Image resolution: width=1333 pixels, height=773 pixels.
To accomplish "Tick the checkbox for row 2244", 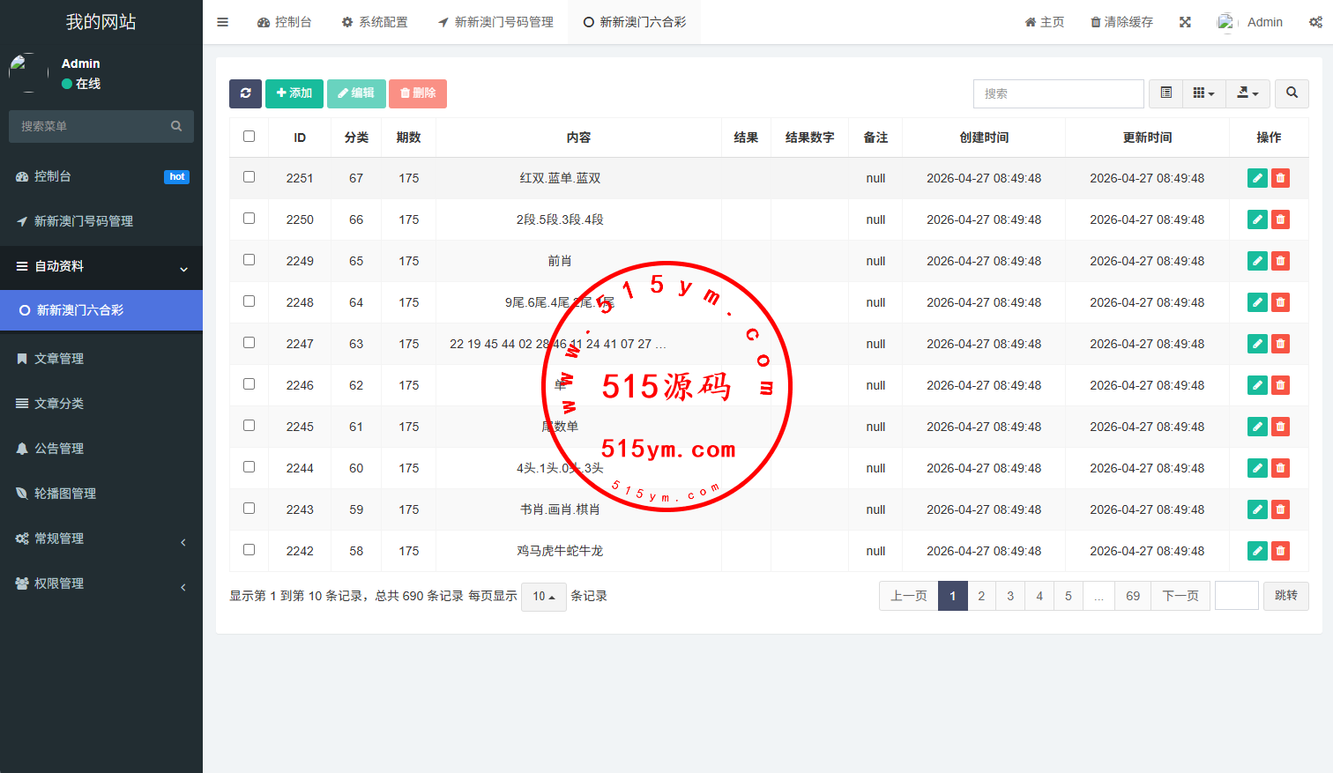I will (249, 467).
